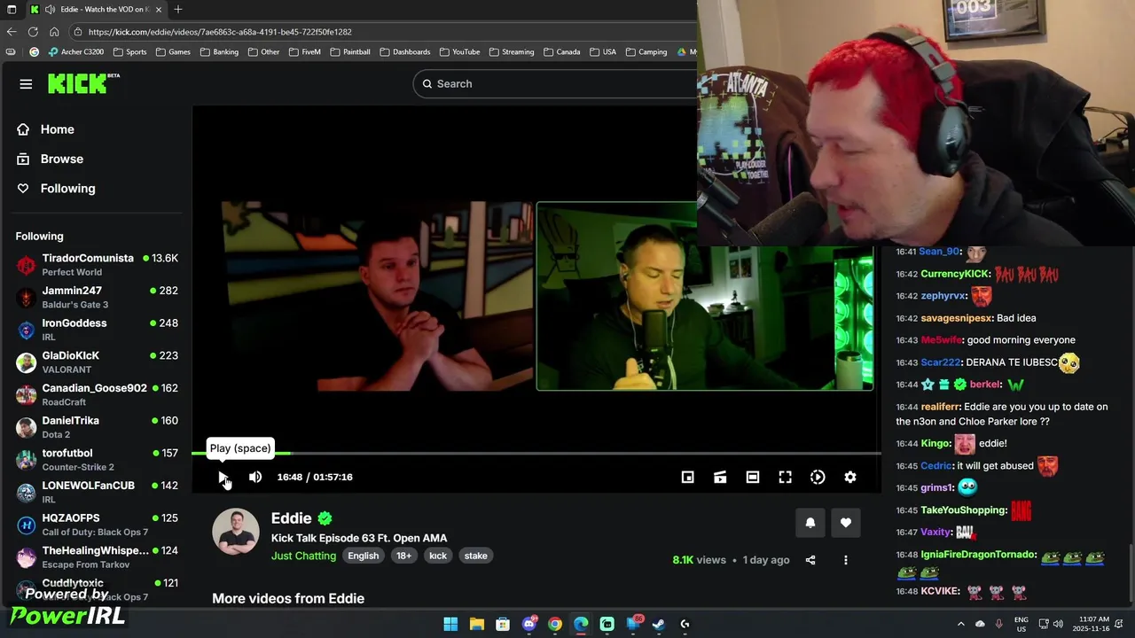Mute the video with the speaker icon
The image size is (1135, 638).
coord(255,477)
